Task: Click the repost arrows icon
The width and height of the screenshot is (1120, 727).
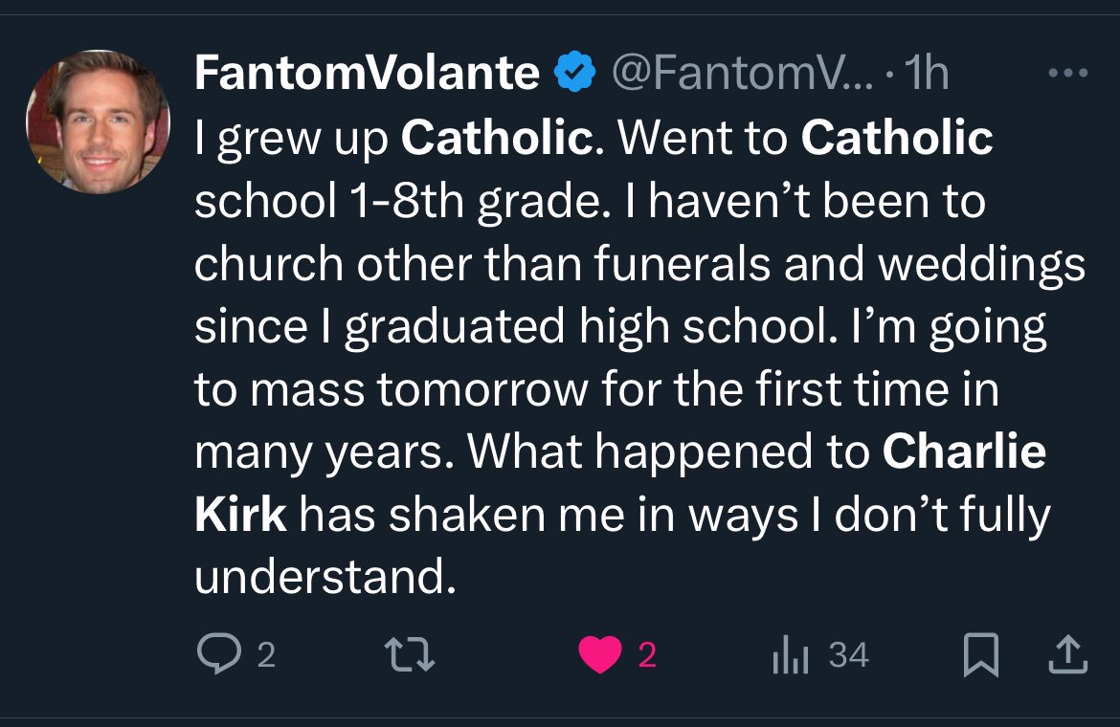Action: tap(409, 655)
